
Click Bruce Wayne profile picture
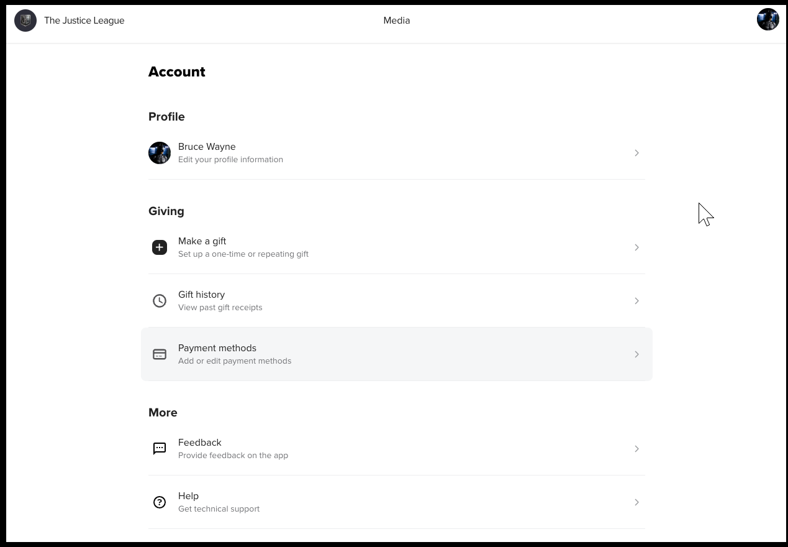[x=160, y=153]
